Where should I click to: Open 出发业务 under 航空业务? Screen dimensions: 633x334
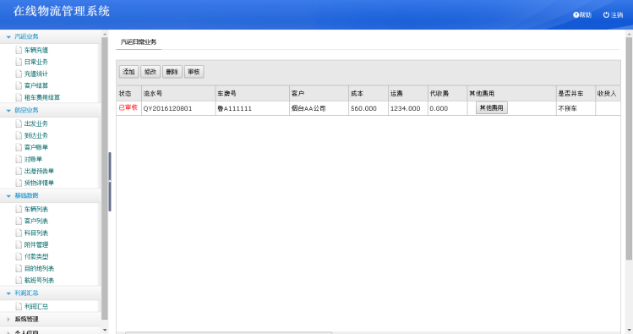[x=36, y=123]
